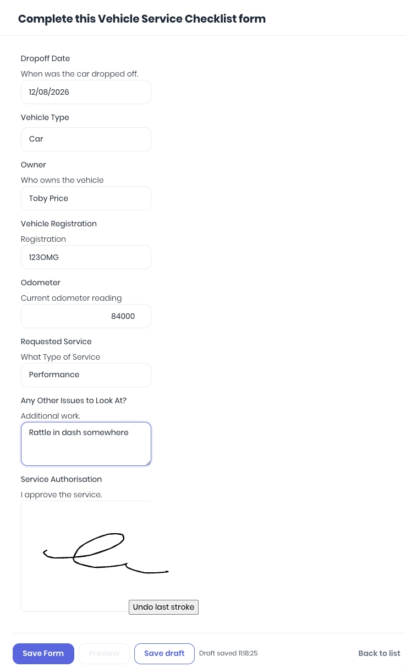Click the Requested Service label
406x667 pixels.
(56, 341)
